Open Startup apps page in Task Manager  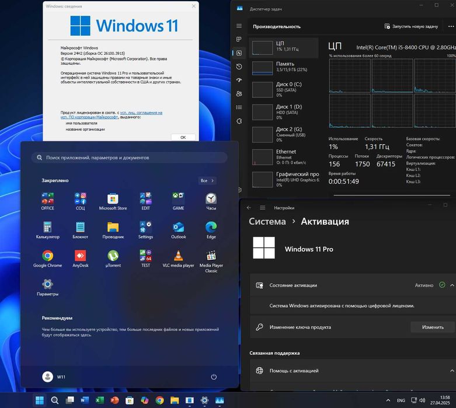tap(239, 81)
